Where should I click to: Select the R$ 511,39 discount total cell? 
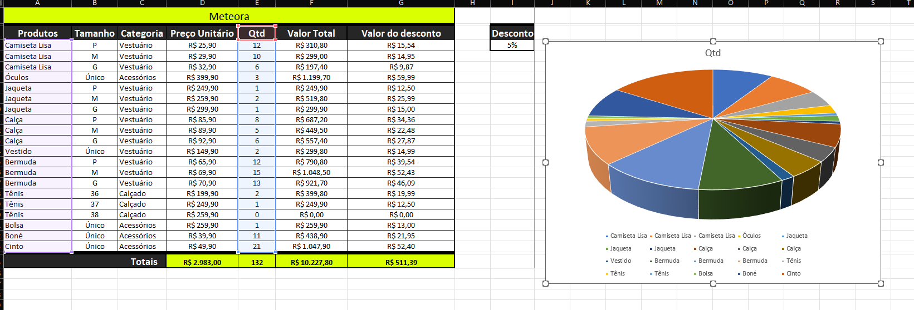pyautogui.click(x=401, y=262)
